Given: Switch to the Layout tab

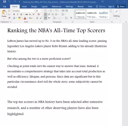Looking at the screenshot, I should [x=44, y=7].
